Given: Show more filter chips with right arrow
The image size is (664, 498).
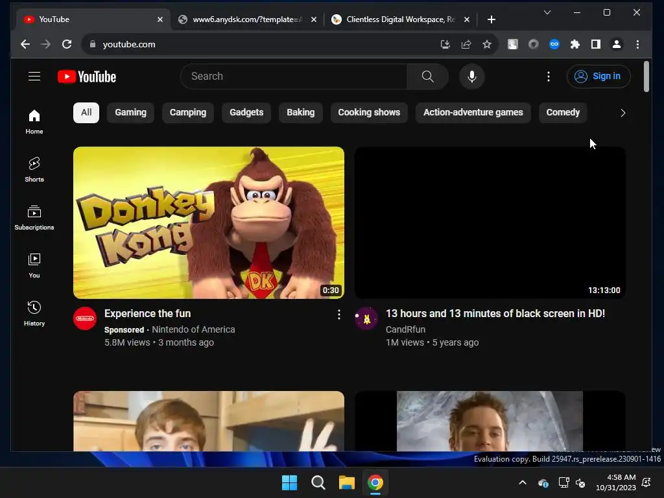Looking at the screenshot, I should 622,113.
